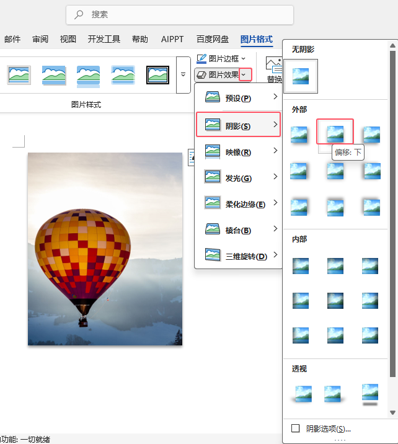Apply the third perspective shadow, below in 透视
The height and width of the screenshot is (444, 398).
tap(370, 394)
